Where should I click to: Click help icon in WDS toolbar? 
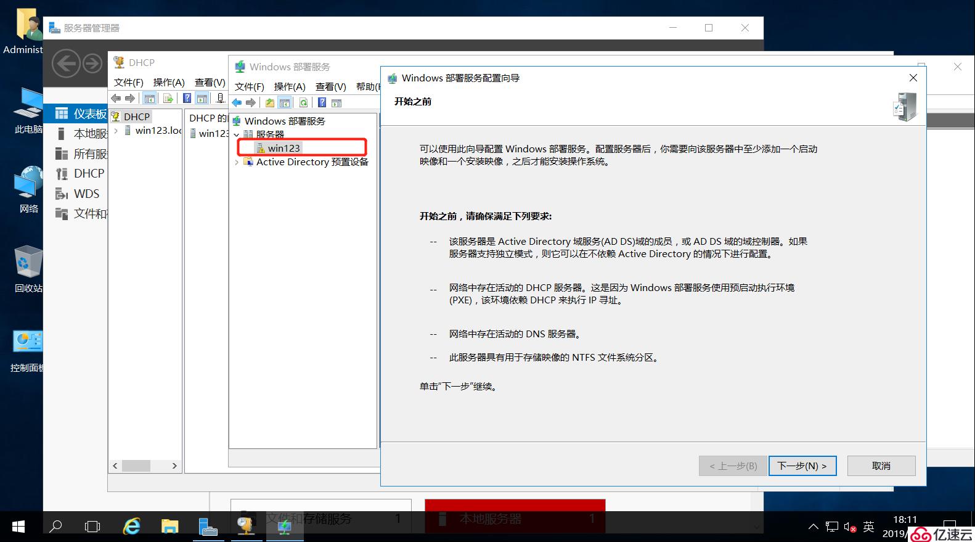(x=322, y=103)
